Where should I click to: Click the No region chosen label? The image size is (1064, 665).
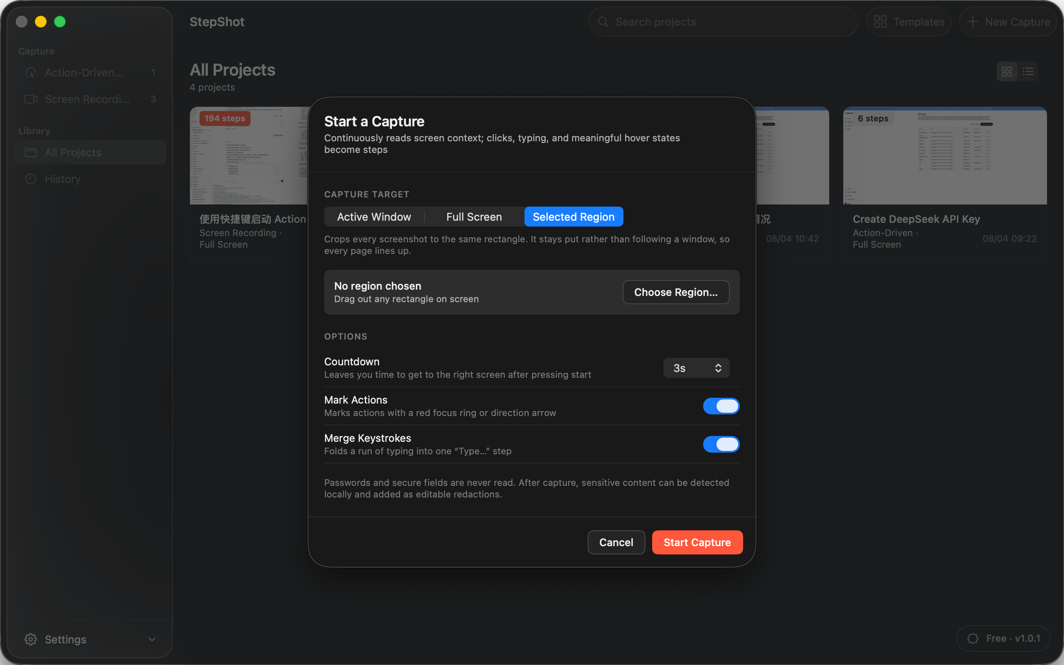coord(378,286)
